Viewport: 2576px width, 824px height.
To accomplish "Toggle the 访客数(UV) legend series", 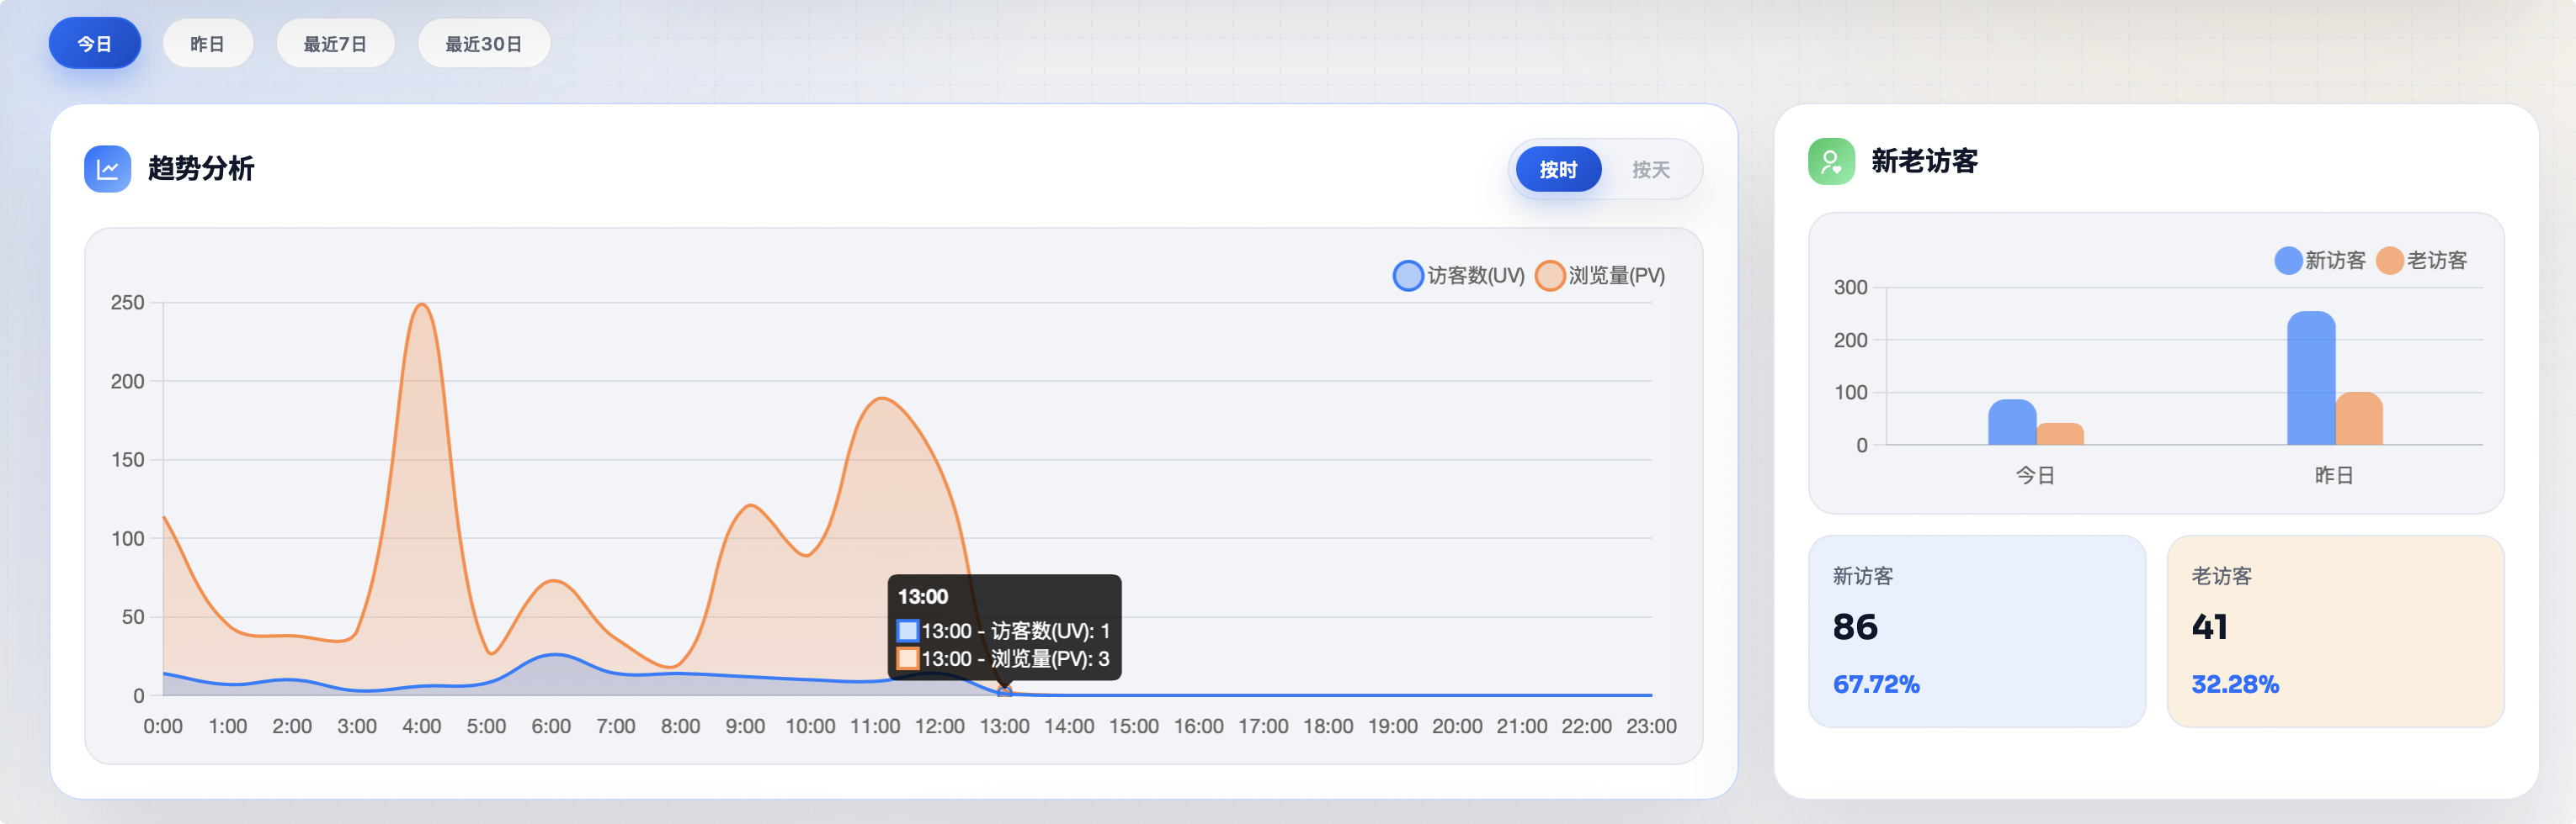I will (x=1459, y=276).
